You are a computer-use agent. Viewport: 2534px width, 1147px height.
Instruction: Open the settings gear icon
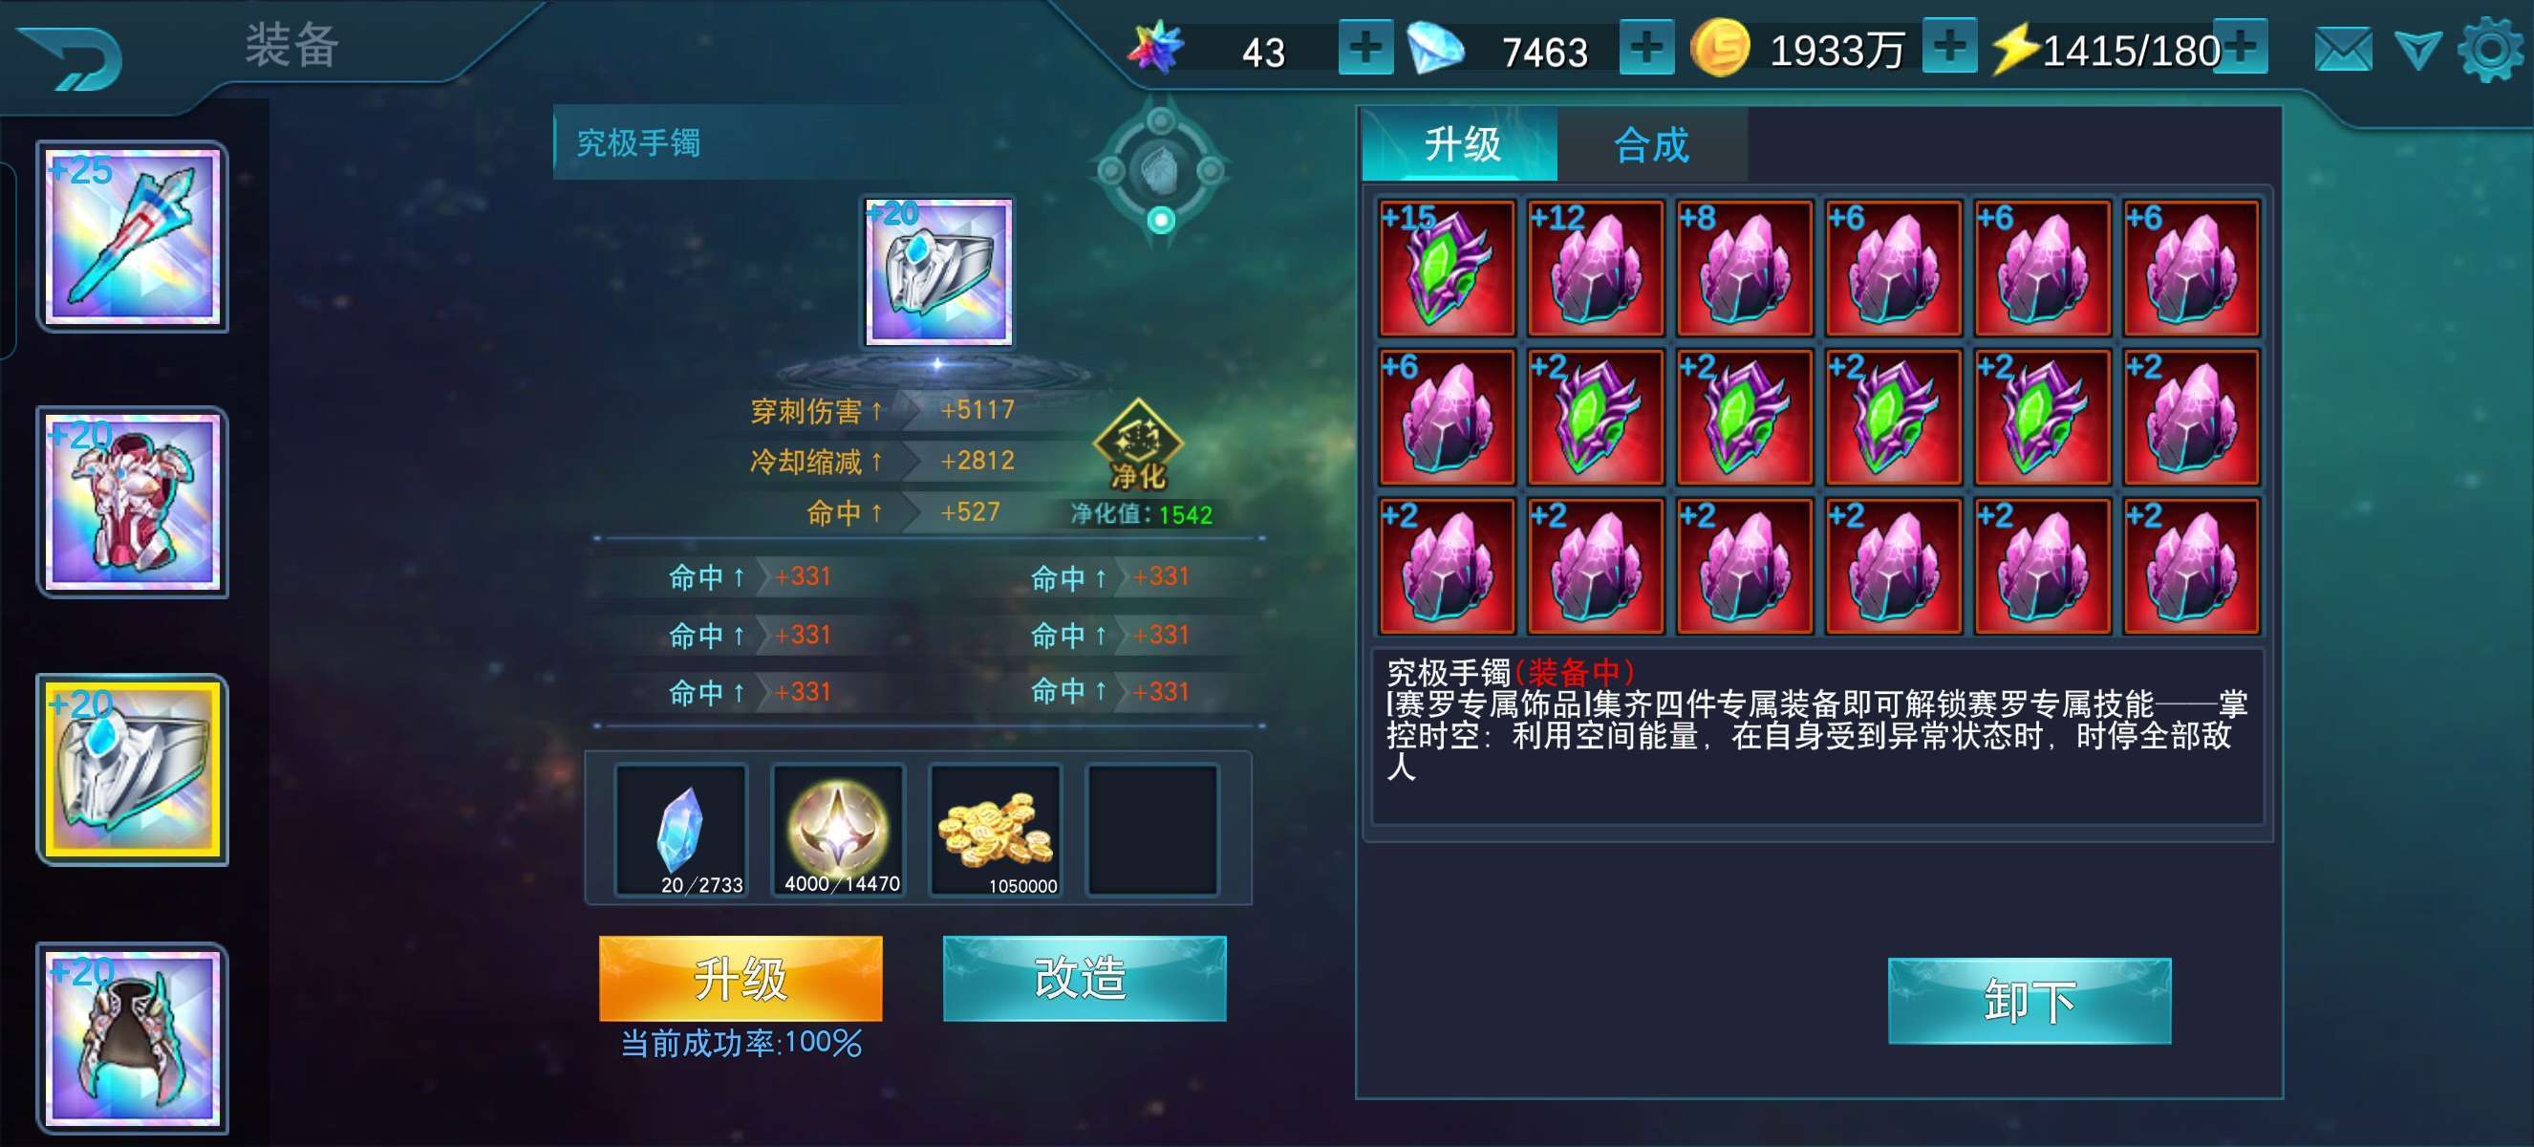pyautogui.click(x=2492, y=49)
